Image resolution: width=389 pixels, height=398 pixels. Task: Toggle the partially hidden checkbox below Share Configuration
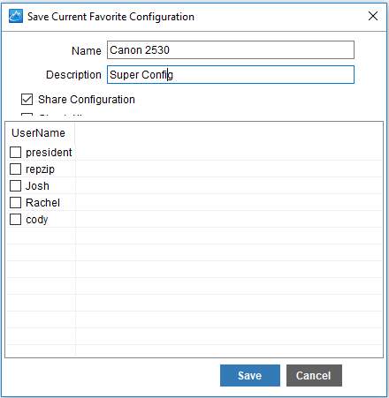coord(27,115)
